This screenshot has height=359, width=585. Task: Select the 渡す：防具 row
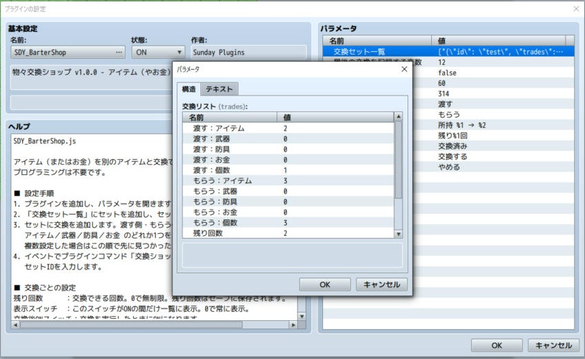point(288,149)
